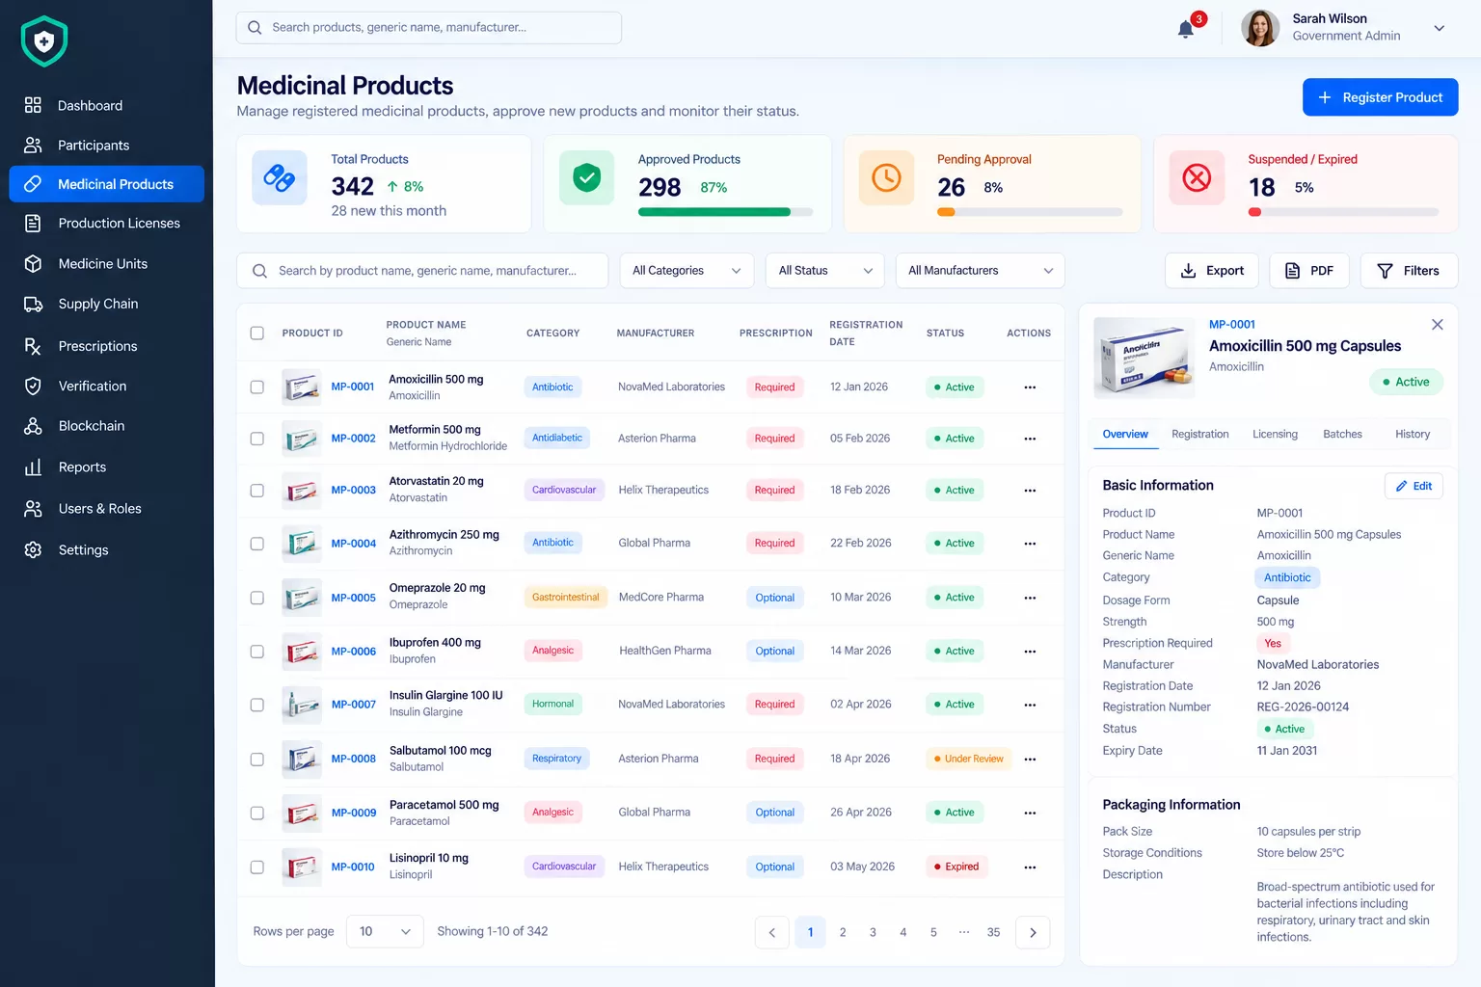View the Batches tab
This screenshot has width=1481, height=987.
click(1342, 435)
